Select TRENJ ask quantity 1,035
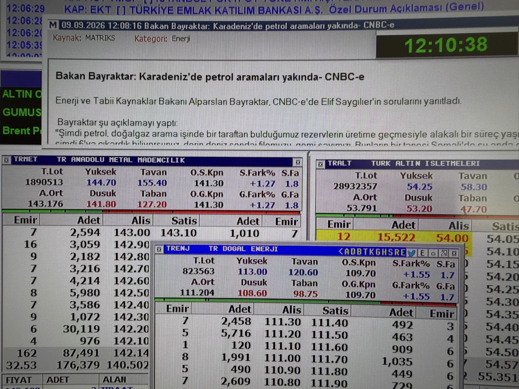The width and height of the screenshot is (519, 389). [x=397, y=361]
